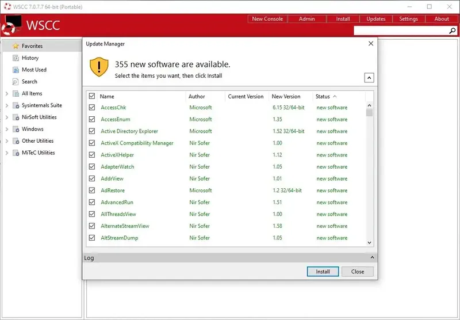Click the History clock icon
460x320 pixels.
tap(16, 58)
